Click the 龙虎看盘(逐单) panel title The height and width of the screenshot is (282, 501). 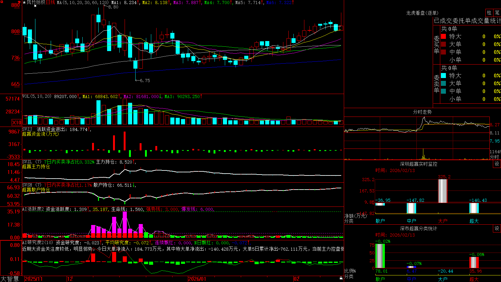[x=422, y=13]
